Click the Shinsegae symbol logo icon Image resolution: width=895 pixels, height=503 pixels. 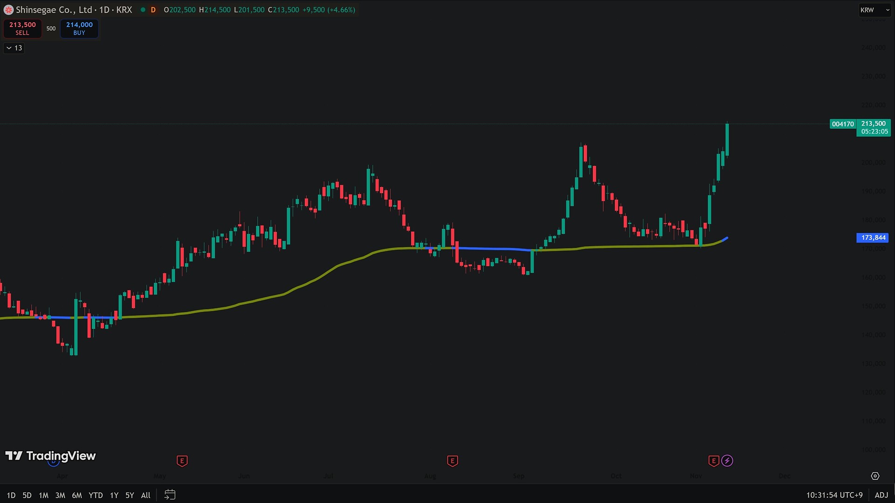point(8,10)
